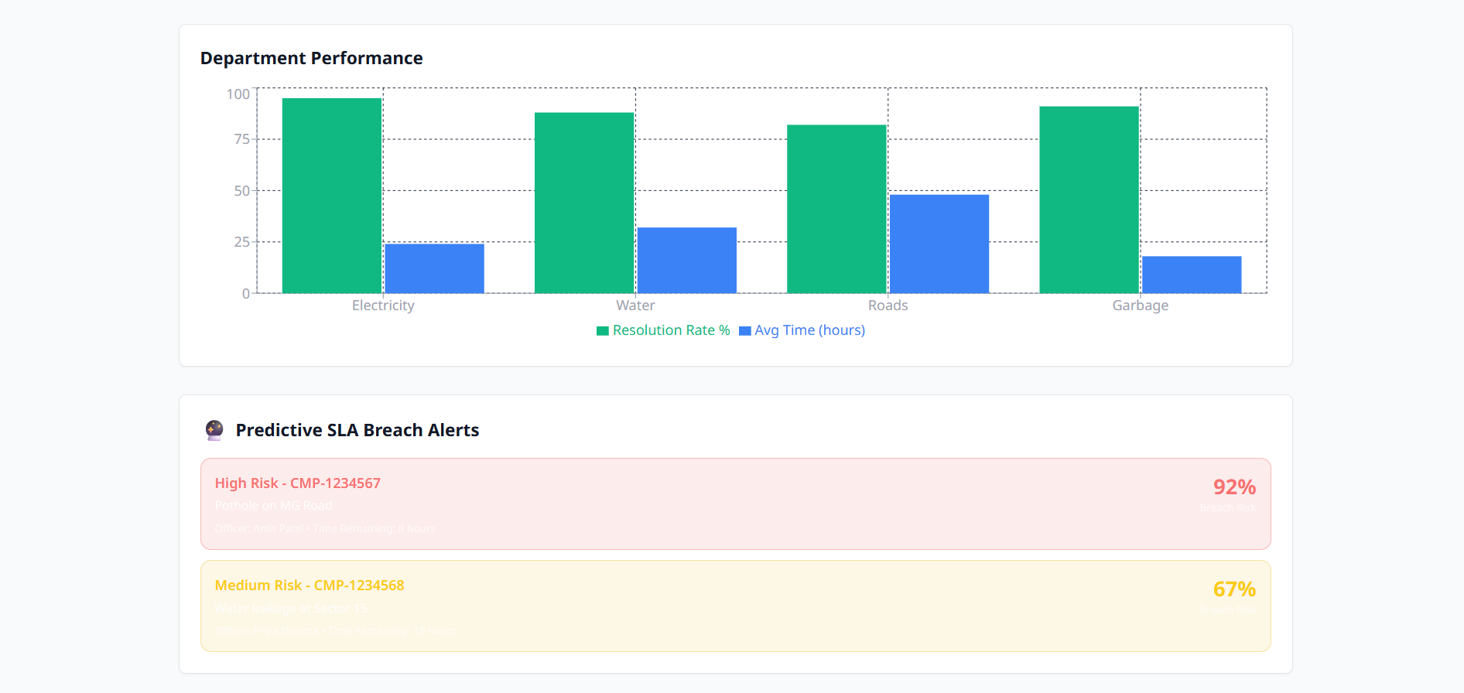The height and width of the screenshot is (693, 1464).
Task: Click the Water leakage at Sector 15 description
Action: [x=291, y=608]
